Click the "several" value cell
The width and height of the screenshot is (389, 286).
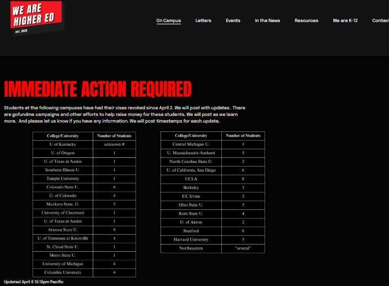tap(243, 248)
